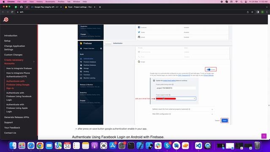Open the History menu
This screenshot has height=152, width=270.
point(39,2)
